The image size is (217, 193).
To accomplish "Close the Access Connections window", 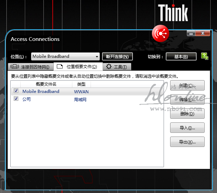I will 203,33.
